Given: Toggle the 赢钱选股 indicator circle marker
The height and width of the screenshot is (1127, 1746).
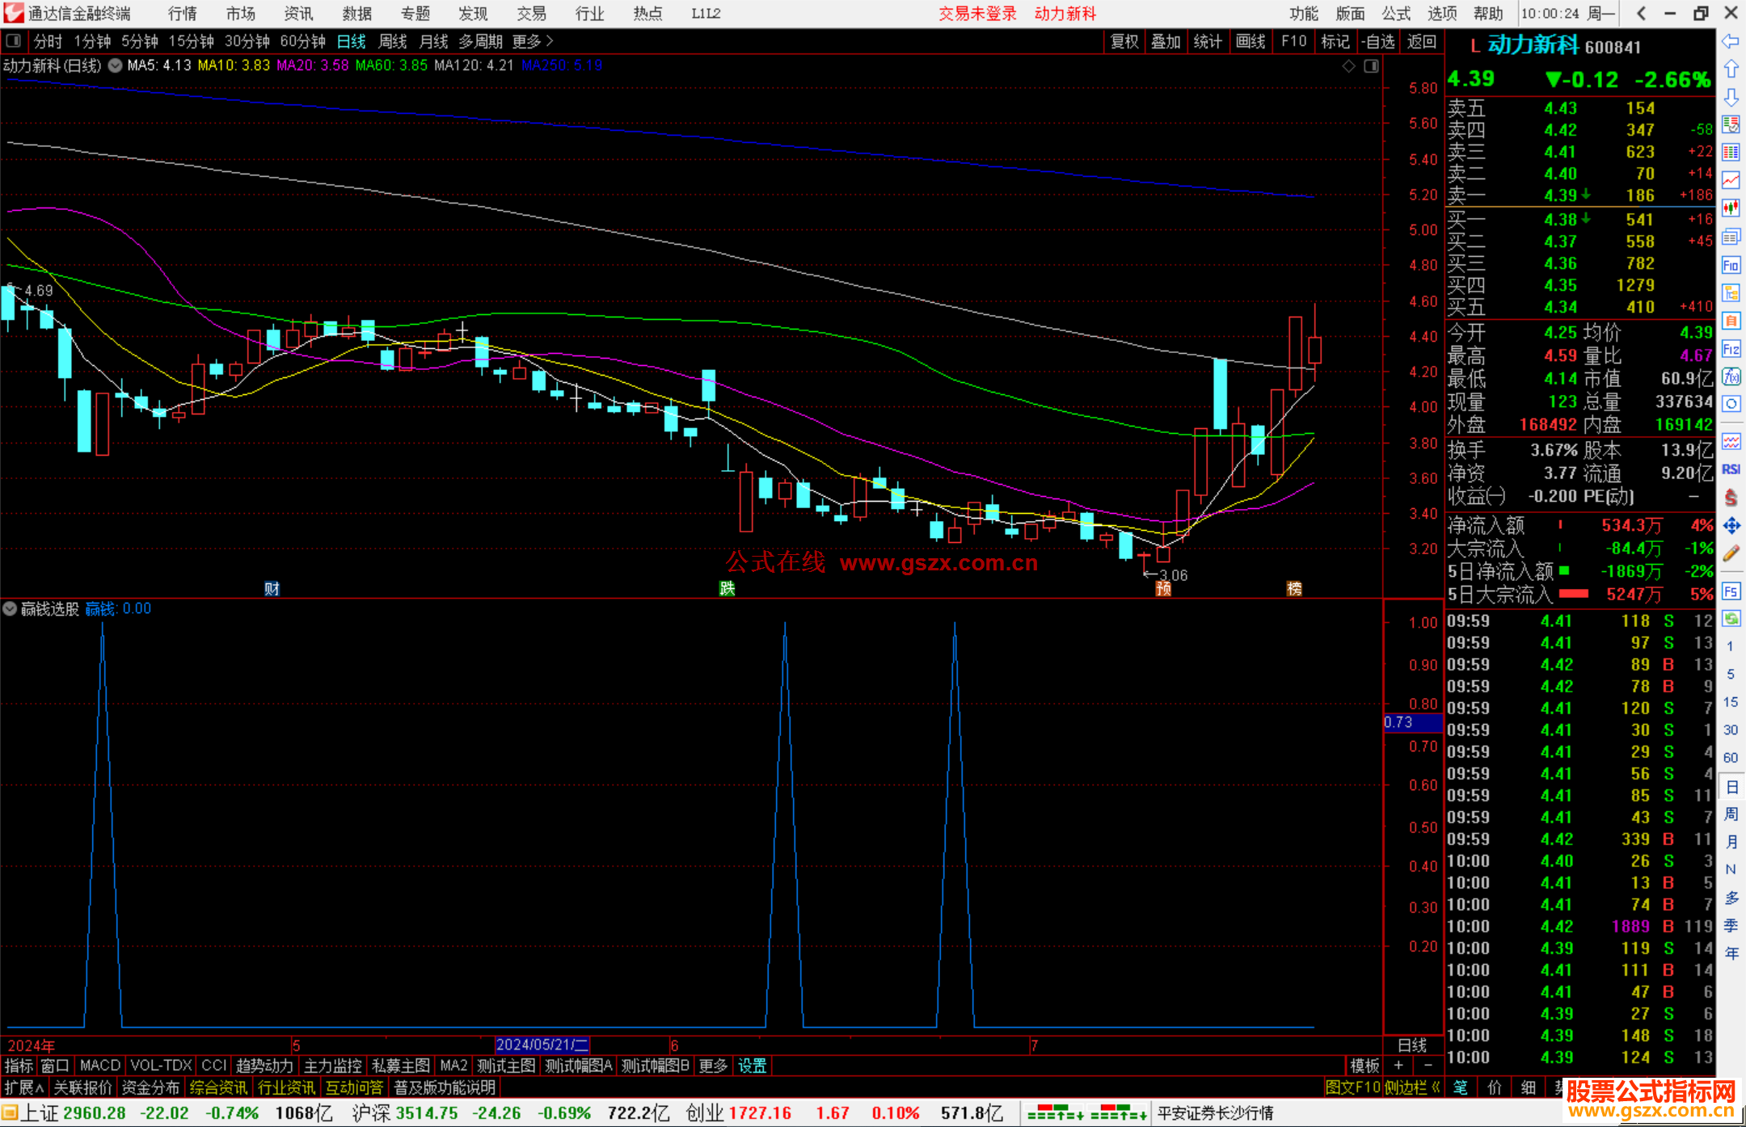Looking at the screenshot, I should pyautogui.click(x=10, y=608).
